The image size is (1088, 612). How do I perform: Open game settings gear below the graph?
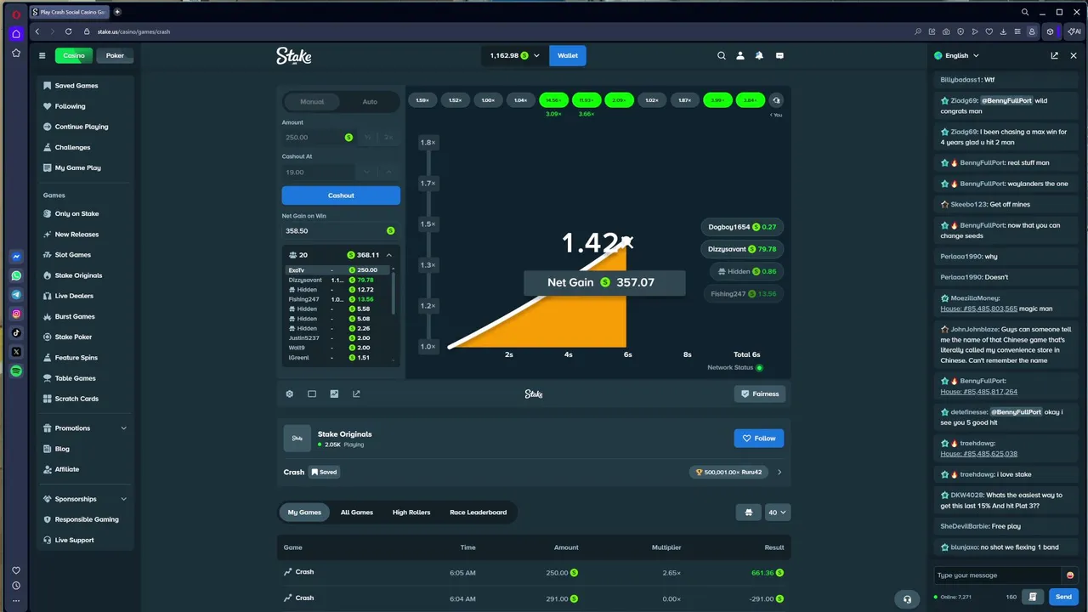[290, 394]
